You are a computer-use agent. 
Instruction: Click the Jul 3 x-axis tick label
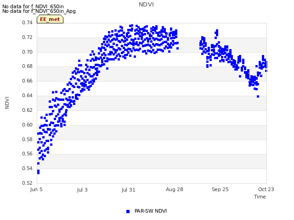pyautogui.click(x=82, y=190)
